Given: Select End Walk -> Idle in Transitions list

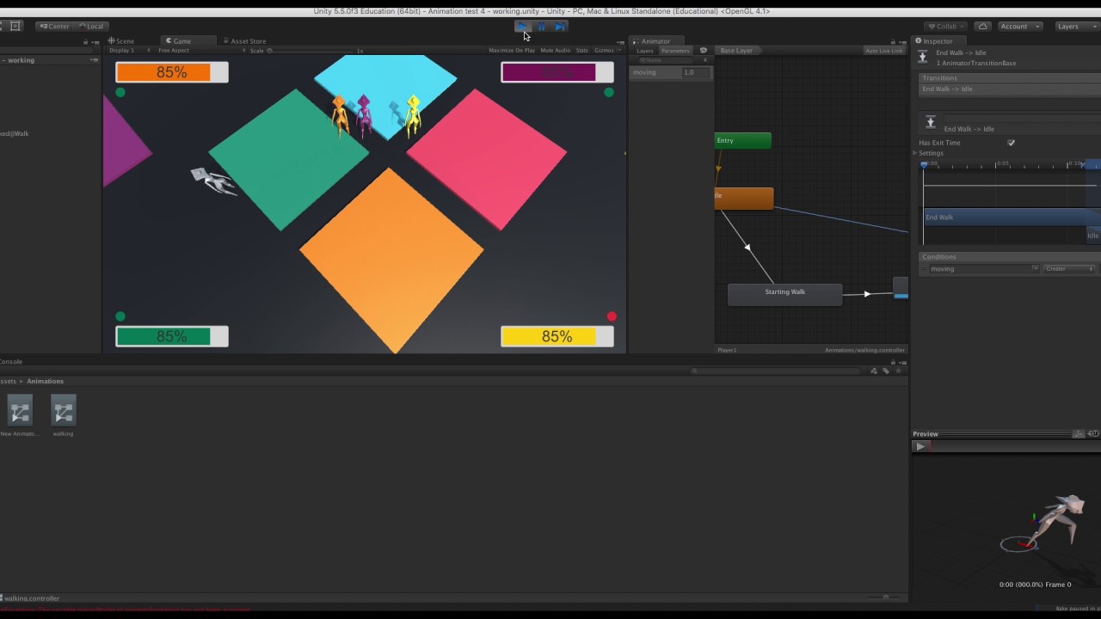Looking at the screenshot, I should 1009,89.
